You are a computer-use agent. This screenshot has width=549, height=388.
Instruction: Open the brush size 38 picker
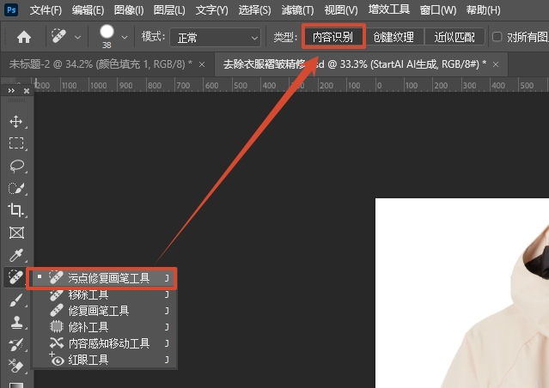click(x=107, y=36)
